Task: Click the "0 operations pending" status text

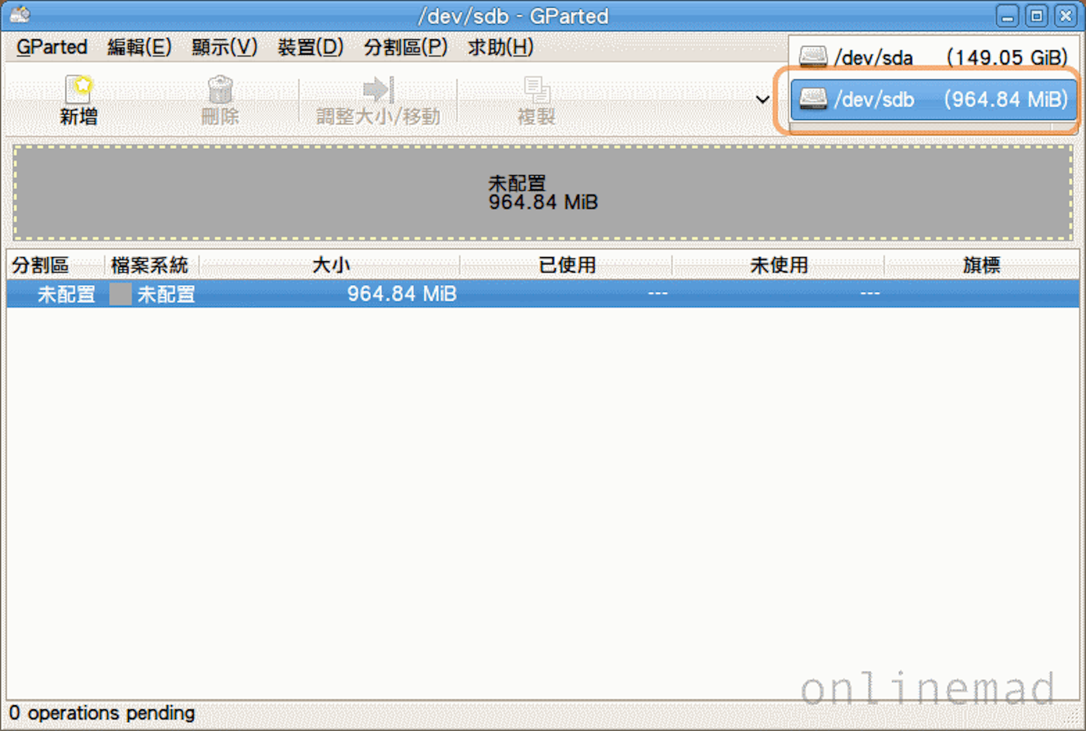Action: [102, 713]
